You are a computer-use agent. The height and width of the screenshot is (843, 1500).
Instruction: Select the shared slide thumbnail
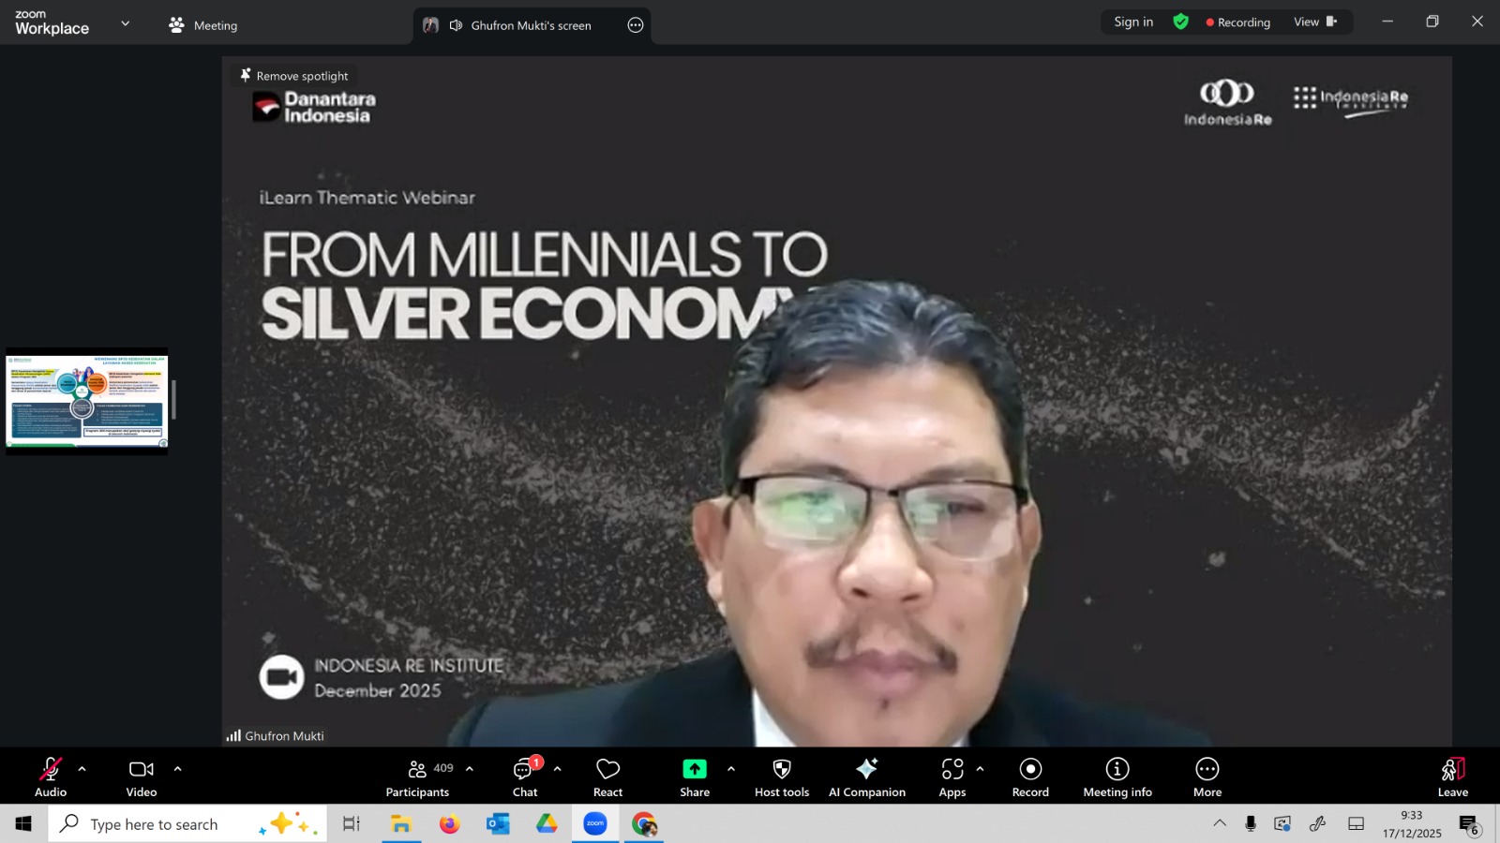coord(87,401)
